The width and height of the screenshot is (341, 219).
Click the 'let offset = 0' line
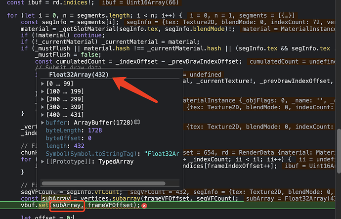(x=47, y=217)
